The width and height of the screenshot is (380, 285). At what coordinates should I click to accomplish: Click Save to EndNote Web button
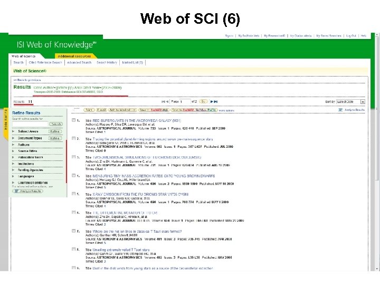[x=154, y=110]
